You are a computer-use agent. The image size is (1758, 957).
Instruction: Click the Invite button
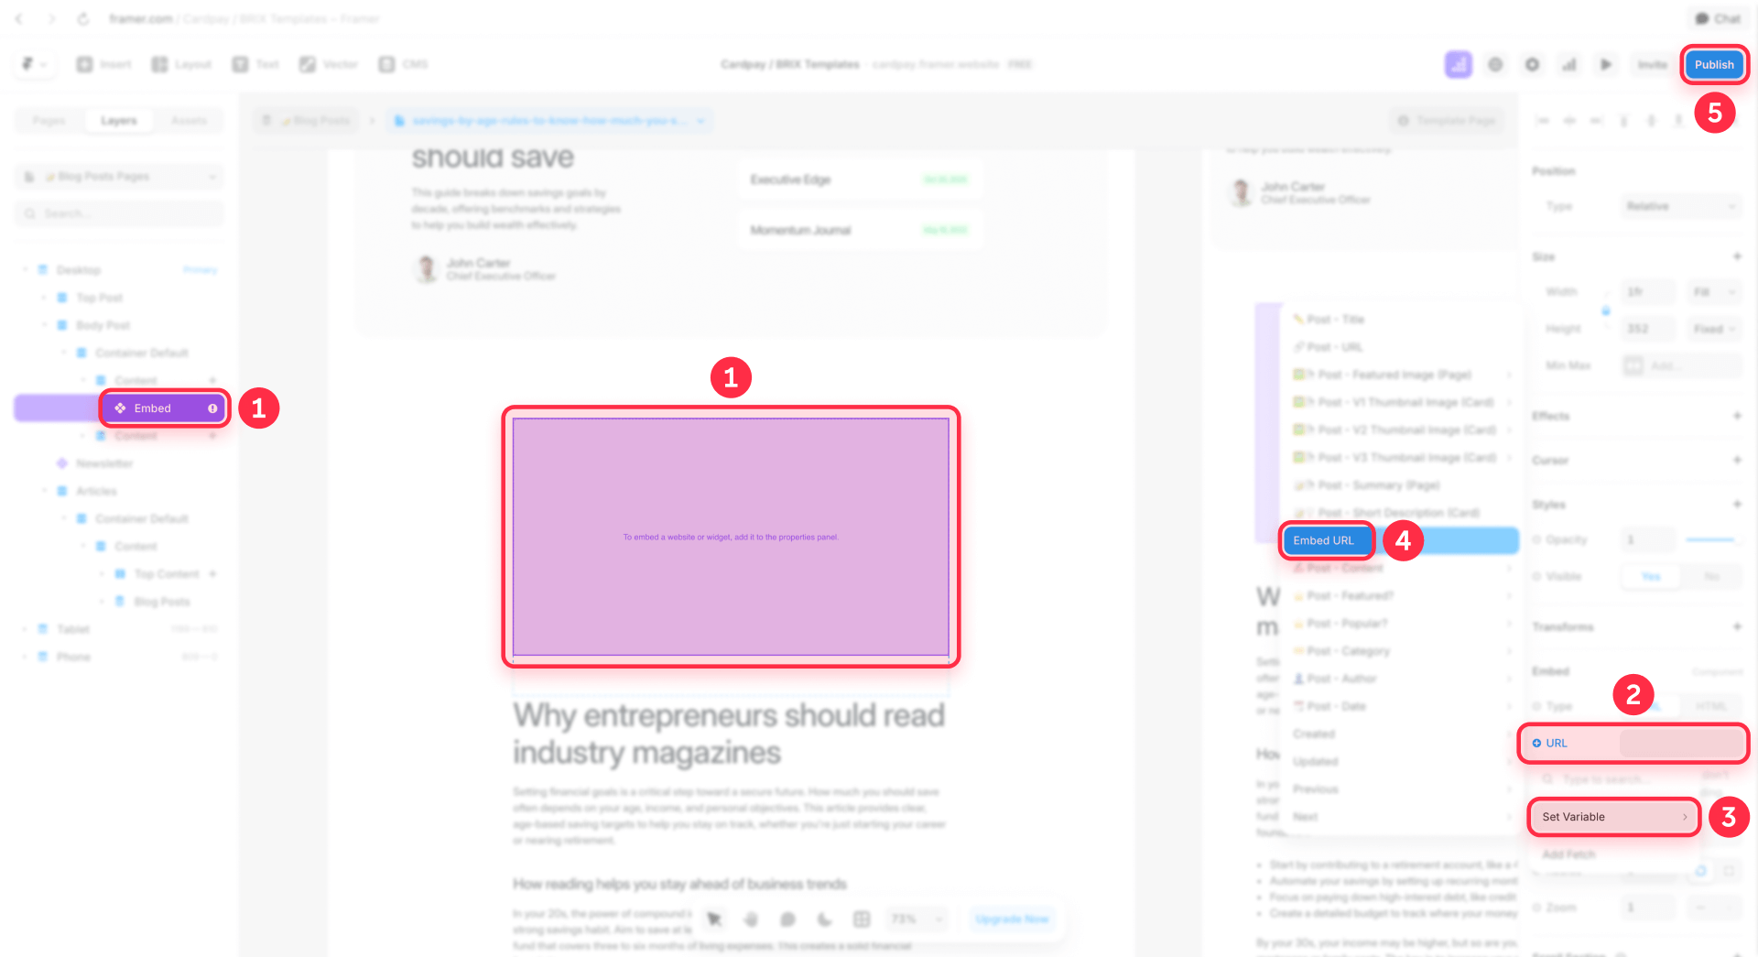(1653, 64)
